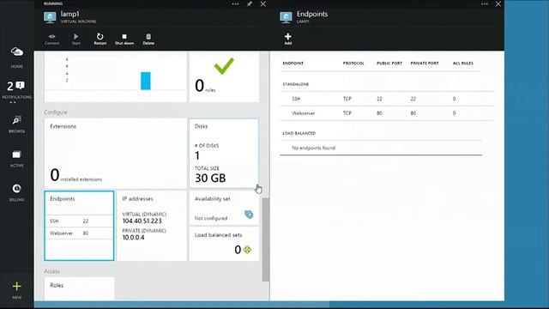This screenshot has height=309, width=549.
Task: Click the horizontal scrollbar at the bottom
Action: click(182, 305)
